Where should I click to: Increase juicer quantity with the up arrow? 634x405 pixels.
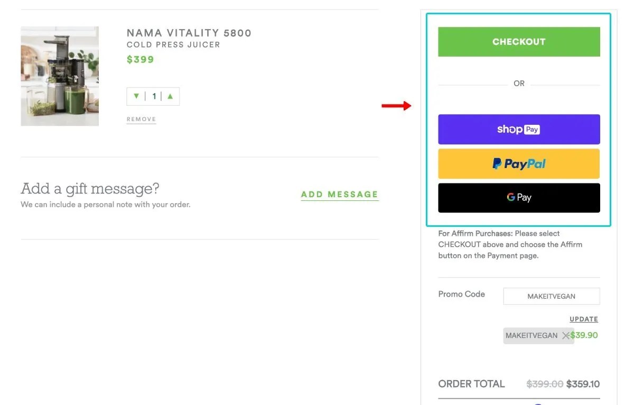click(170, 96)
